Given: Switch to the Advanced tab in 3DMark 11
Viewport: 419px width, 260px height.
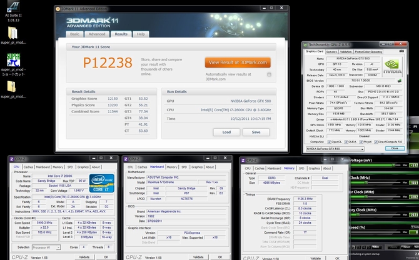Looking at the screenshot, I should (97, 34).
